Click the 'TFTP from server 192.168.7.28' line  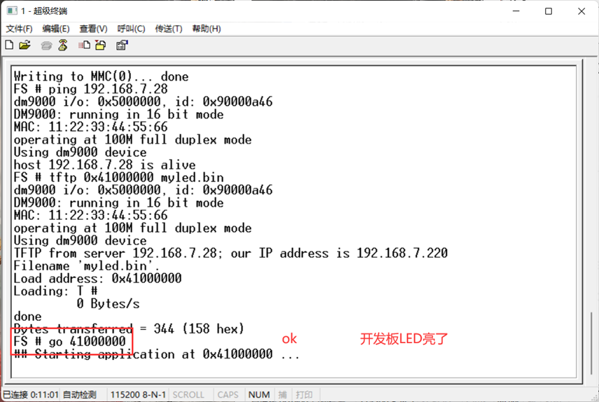coord(230,253)
